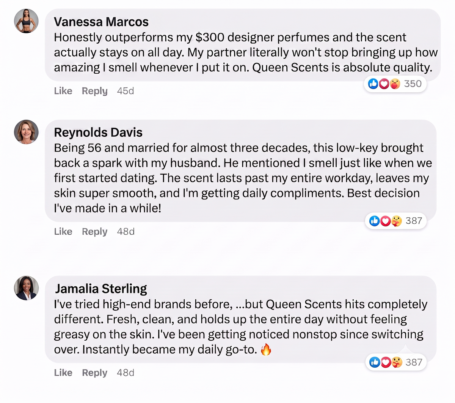455x403 pixels.
Task: View the 350 reactions count
Action: tap(413, 84)
